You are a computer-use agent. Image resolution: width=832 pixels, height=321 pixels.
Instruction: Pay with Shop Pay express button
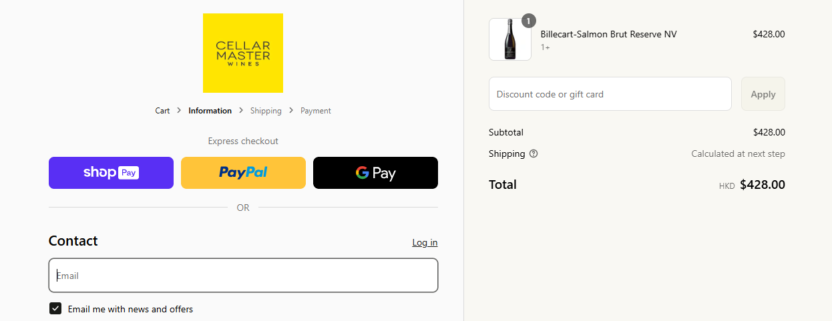click(x=111, y=173)
